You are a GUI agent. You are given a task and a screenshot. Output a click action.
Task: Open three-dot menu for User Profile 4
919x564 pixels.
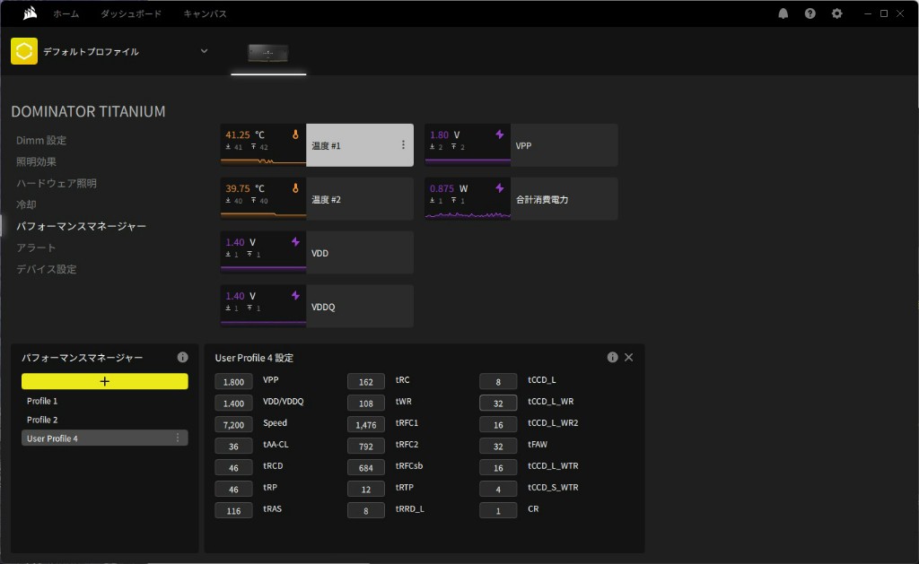(x=178, y=438)
